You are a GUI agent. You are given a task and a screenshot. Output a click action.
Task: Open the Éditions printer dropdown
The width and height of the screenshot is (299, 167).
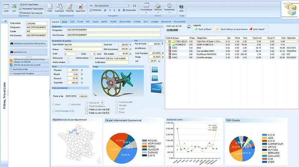158,8
